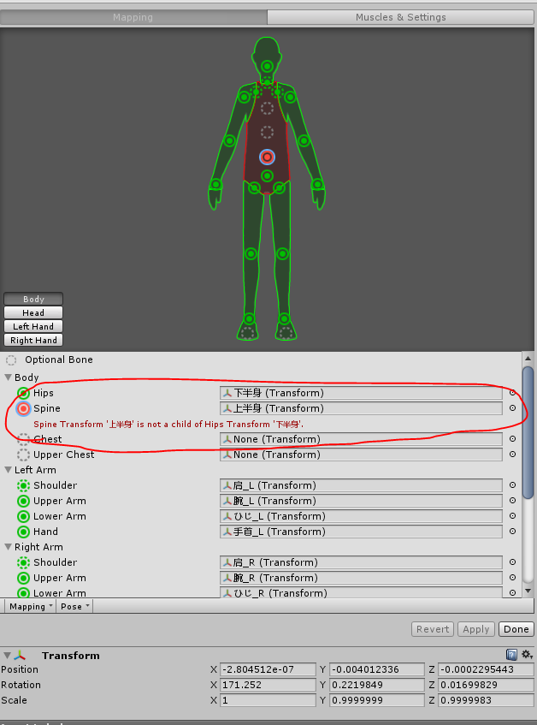
Task: Switch to Right Hand view button
Action: [x=33, y=341]
